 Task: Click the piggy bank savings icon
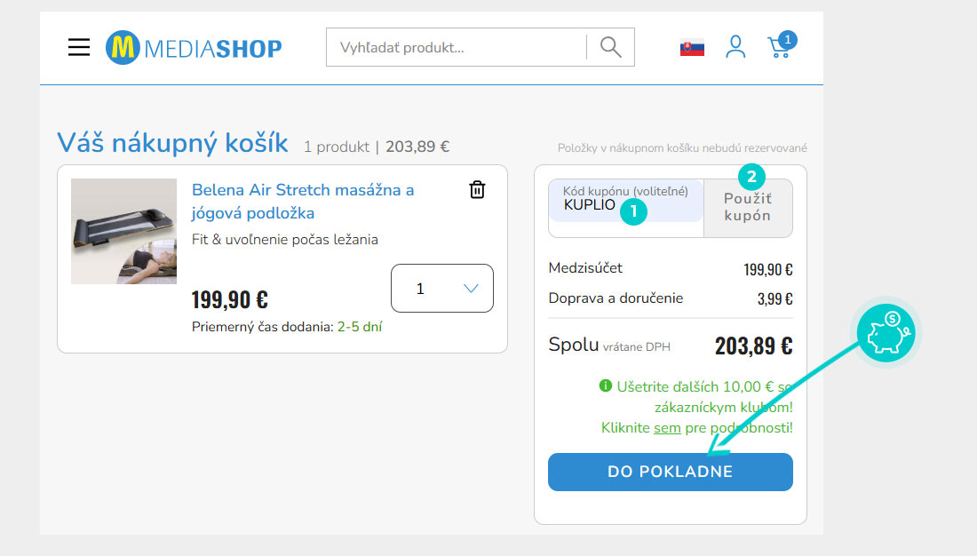886,333
